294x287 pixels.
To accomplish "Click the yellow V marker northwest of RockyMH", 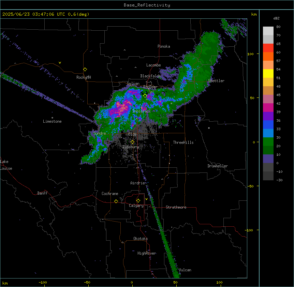I will point(60,63).
